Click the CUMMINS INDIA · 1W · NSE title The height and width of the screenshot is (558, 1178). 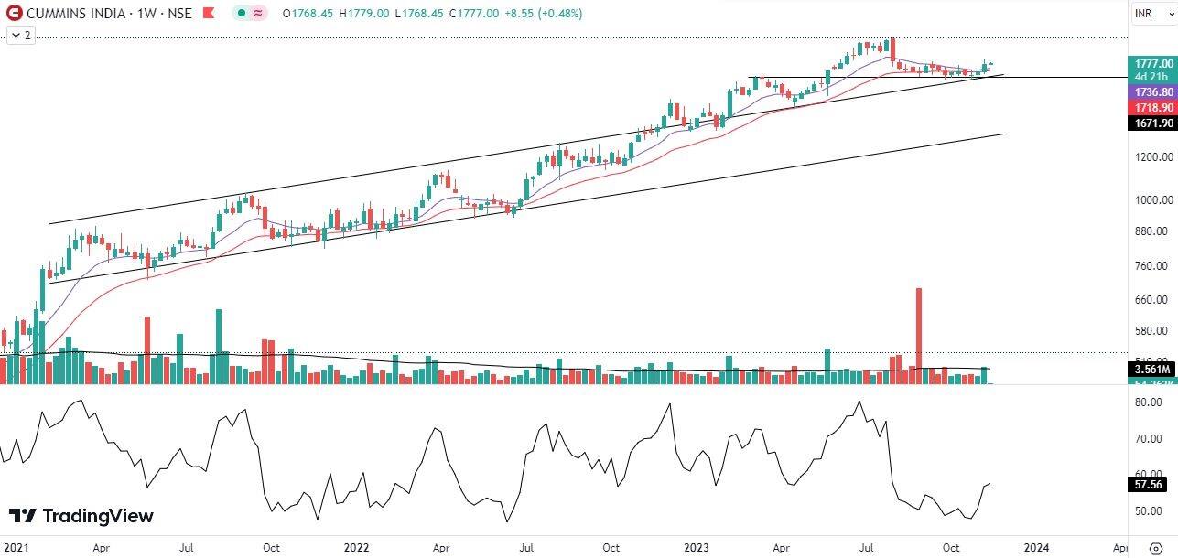pos(109,14)
